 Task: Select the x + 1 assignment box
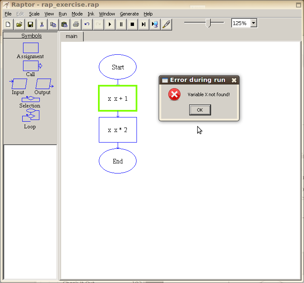pos(118,98)
